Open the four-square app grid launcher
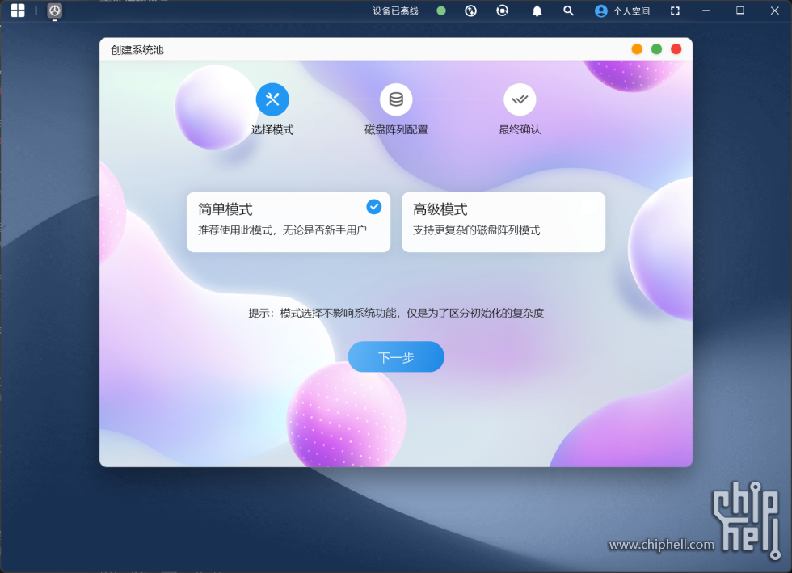The width and height of the screenshot is (792, 573). (x=18, y=11)
